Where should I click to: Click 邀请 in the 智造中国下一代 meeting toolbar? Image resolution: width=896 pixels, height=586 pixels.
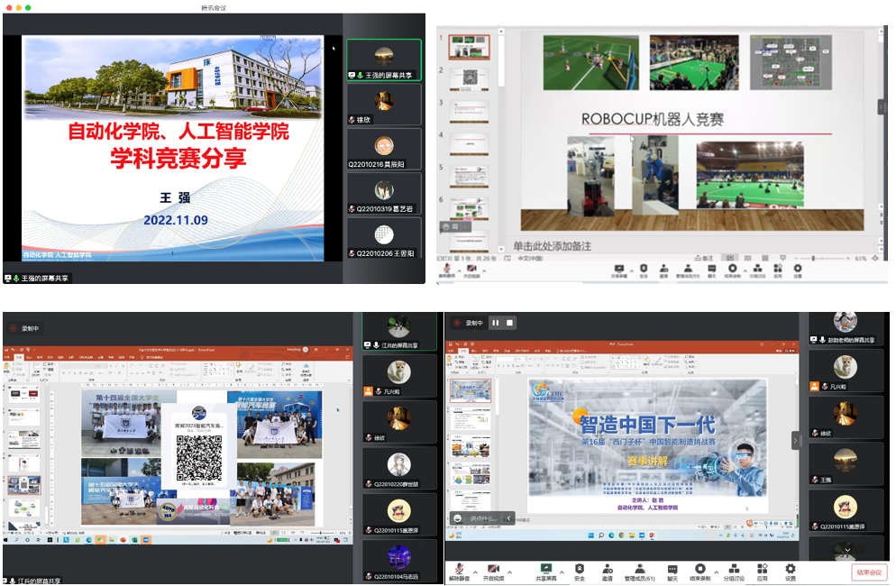(608, 572)
